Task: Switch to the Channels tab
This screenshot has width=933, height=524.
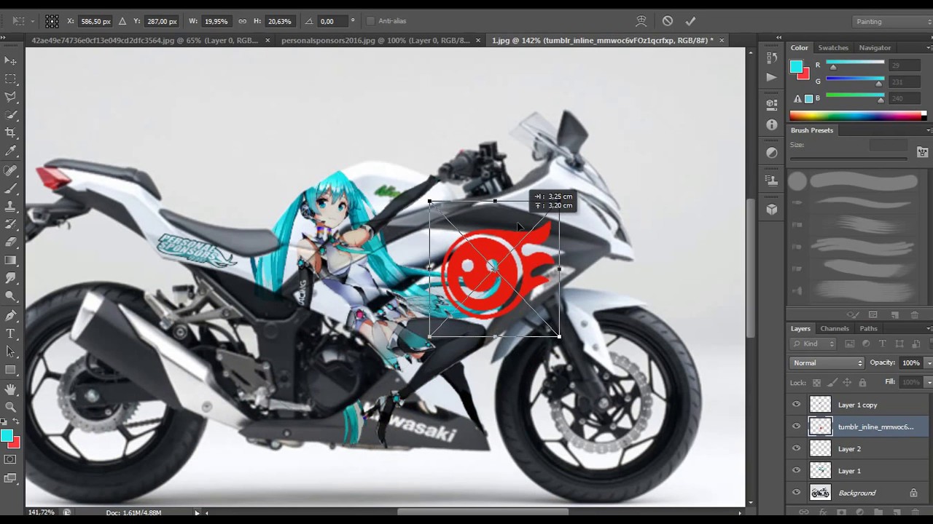Action: (x=835, y=328)
